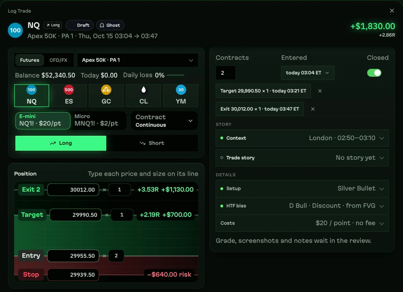Expand the Setup Silver Bullet row

tap(302, 189)
